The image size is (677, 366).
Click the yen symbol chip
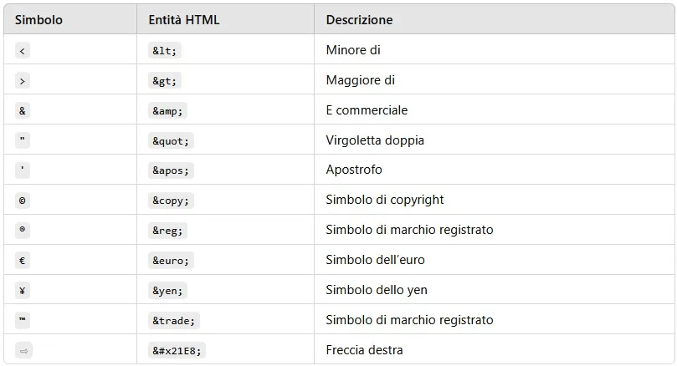tap(23, 291)
